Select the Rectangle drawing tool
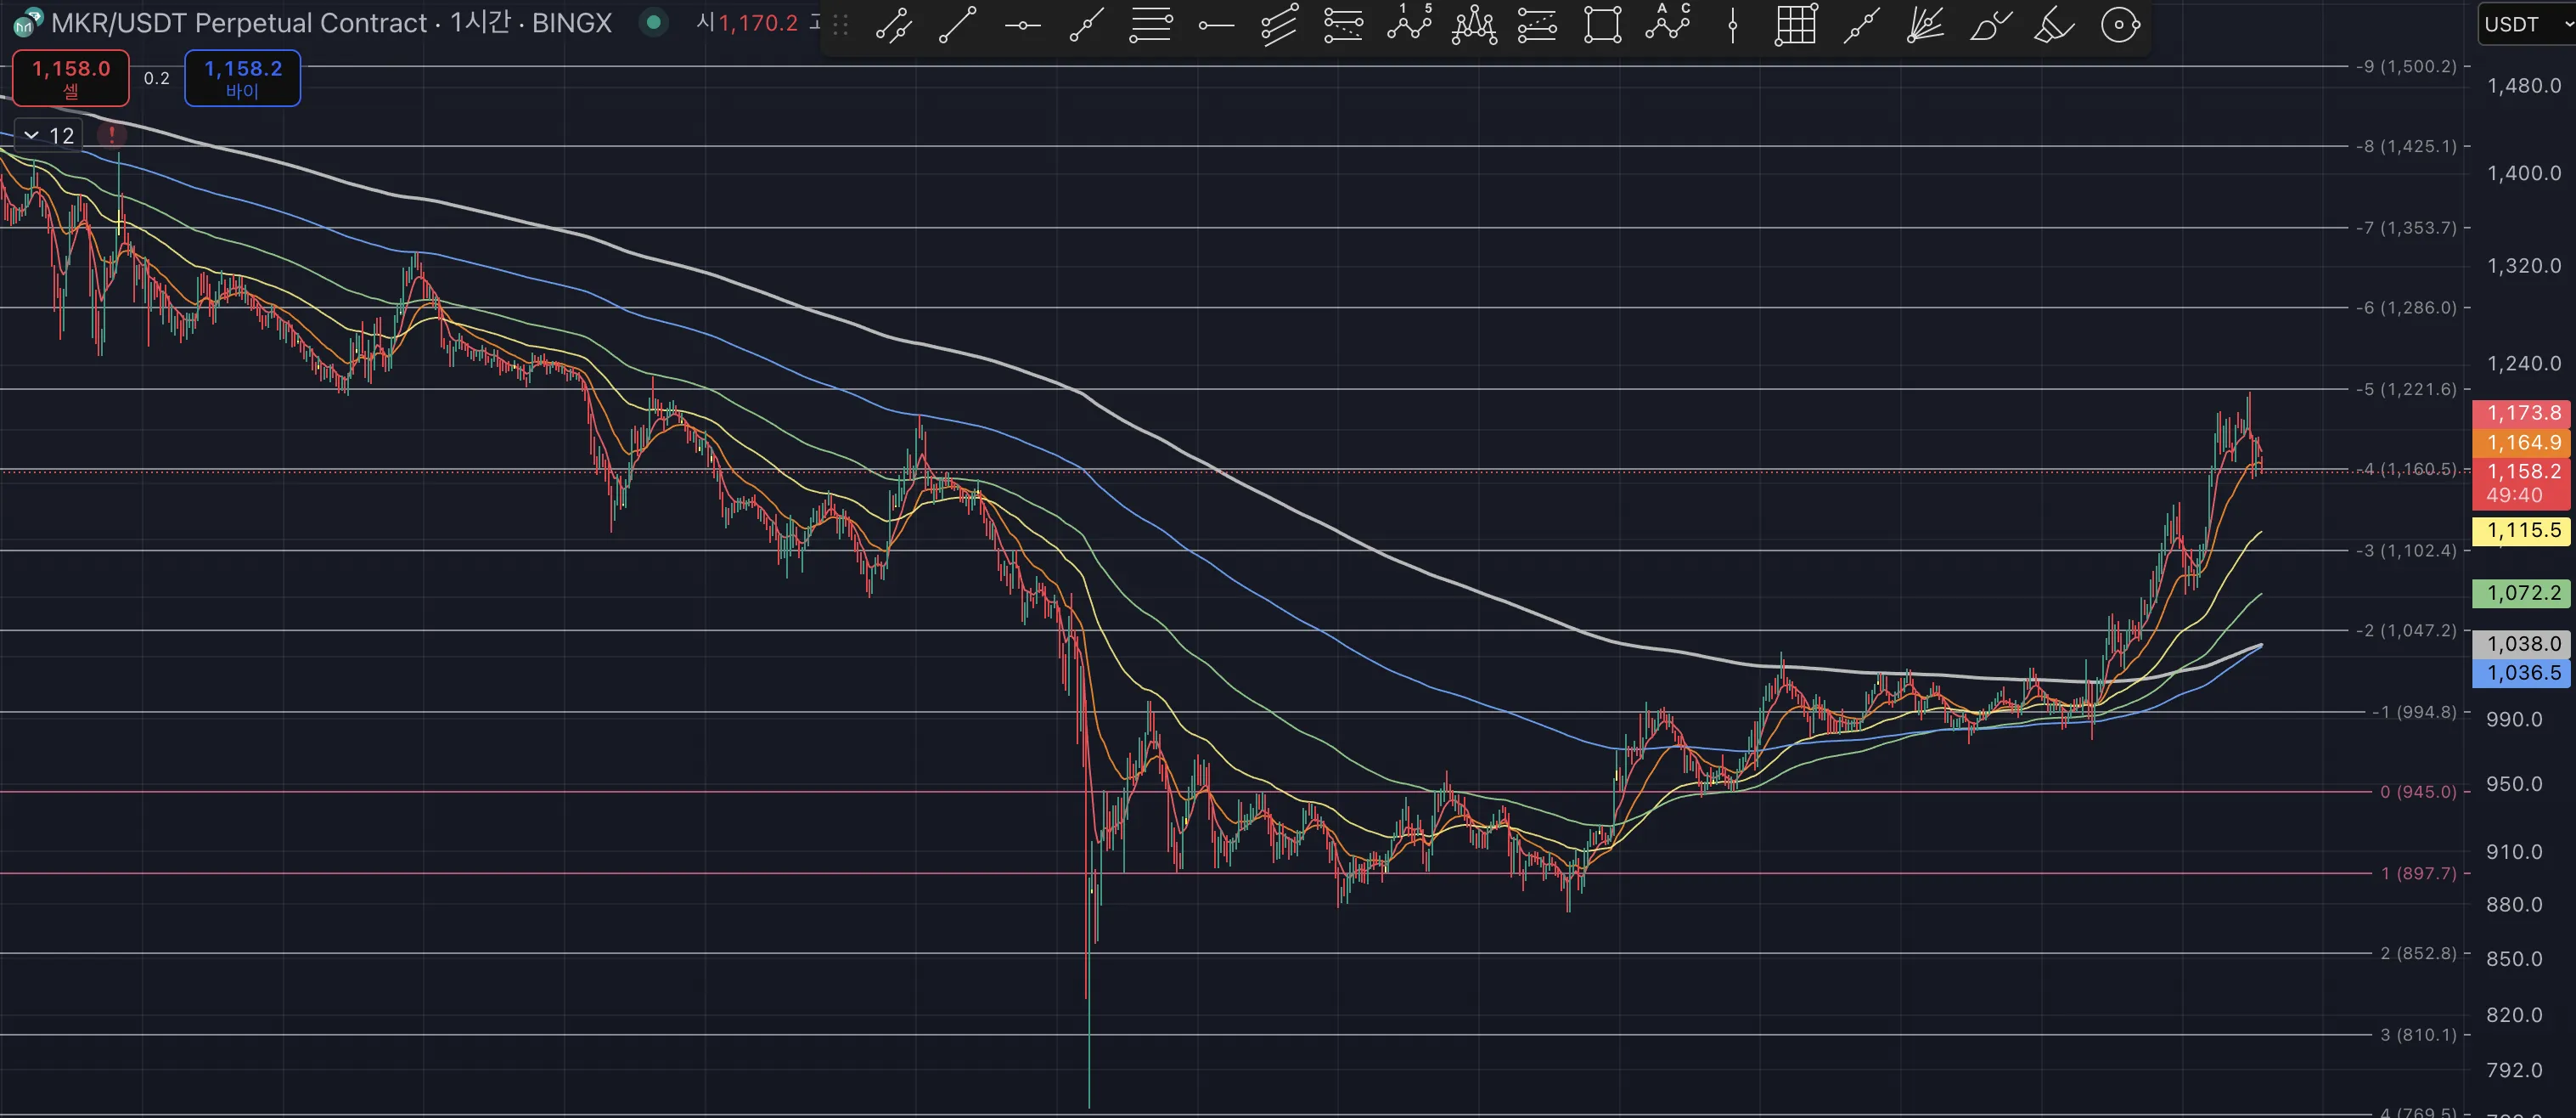2576x1118 pixels. [1602, 25]
